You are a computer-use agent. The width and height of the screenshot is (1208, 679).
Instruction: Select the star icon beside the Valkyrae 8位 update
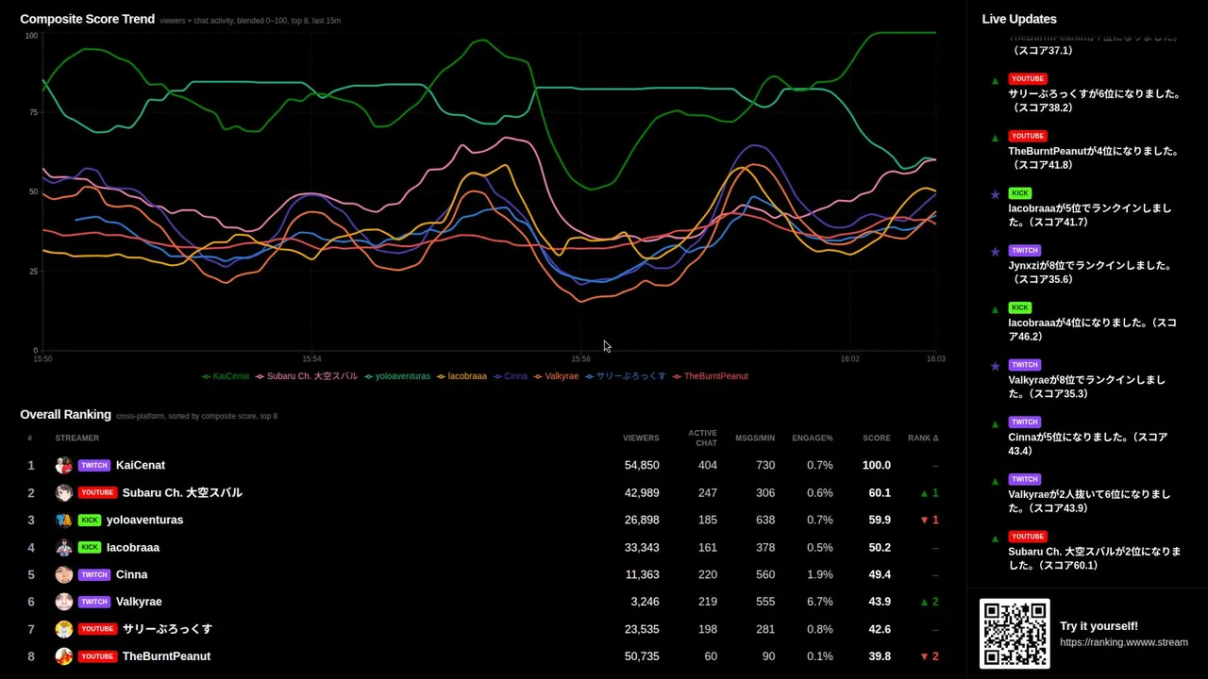click(995, 366)
